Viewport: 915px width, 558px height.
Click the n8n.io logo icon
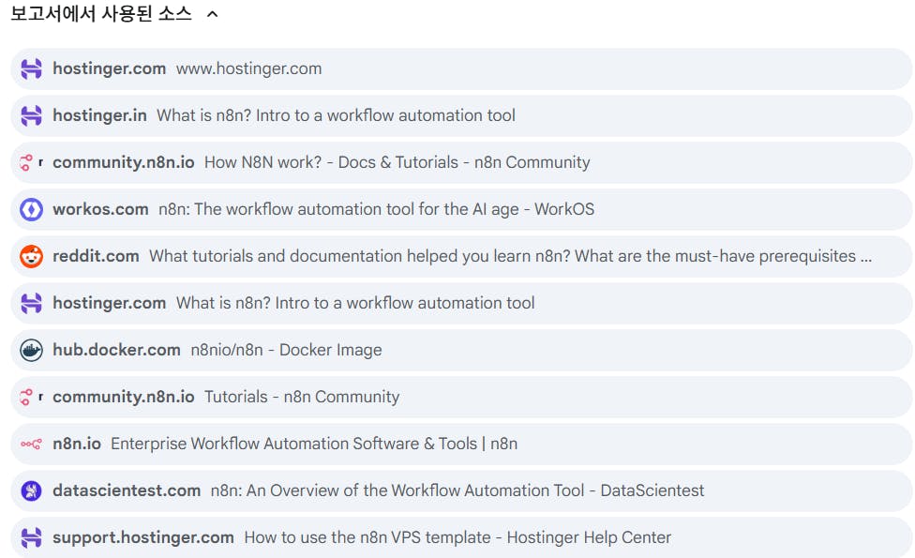pos(31,444)
